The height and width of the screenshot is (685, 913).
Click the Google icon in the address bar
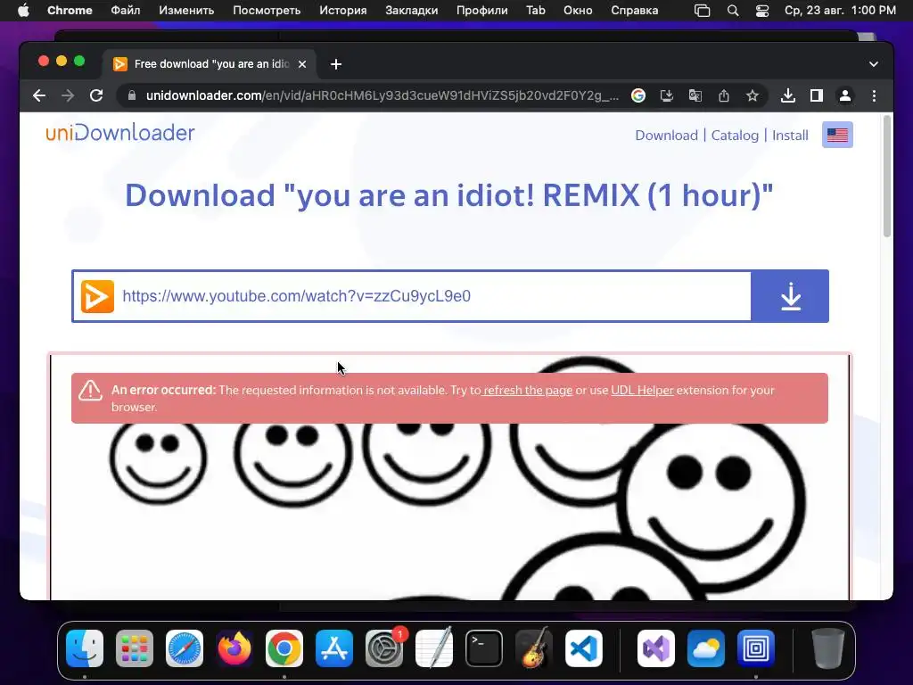(638, 95)
